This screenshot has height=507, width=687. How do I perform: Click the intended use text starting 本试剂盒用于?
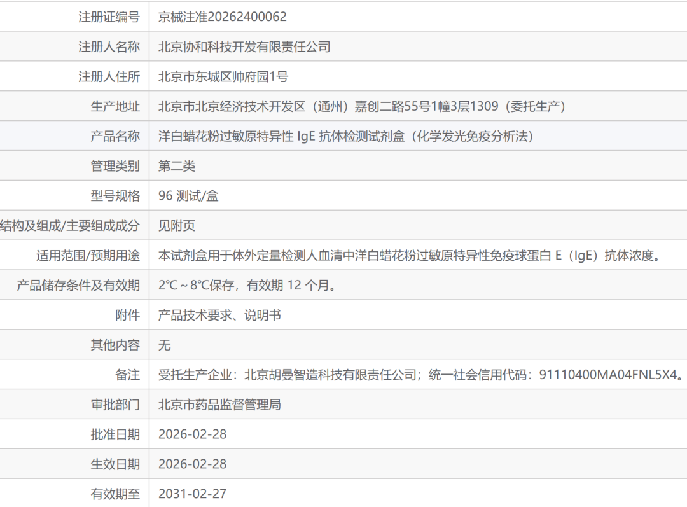point(411,256)
